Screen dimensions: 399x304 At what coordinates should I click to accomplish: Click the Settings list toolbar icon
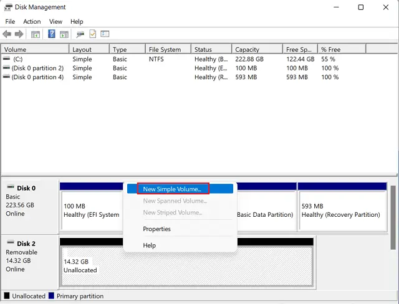click(x=105, y=34)
